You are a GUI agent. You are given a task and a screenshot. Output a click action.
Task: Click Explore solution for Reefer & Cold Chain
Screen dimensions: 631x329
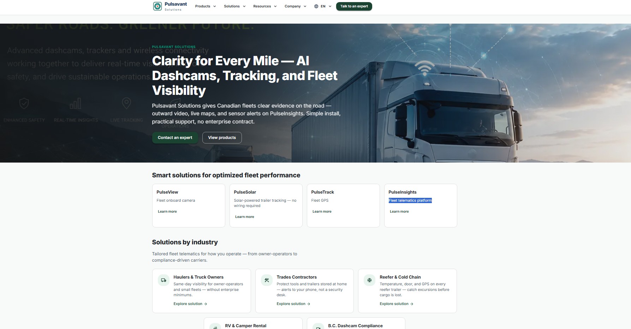click(x=396, y=304)
